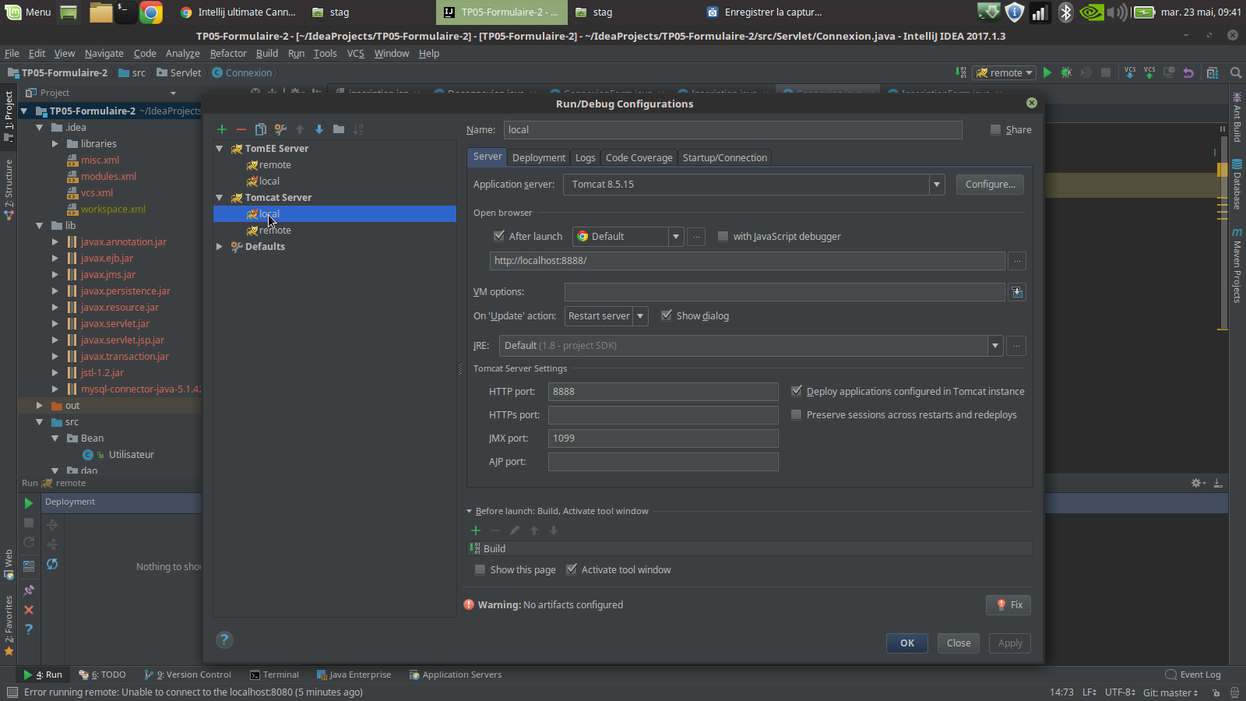Screen dimensions: 1246x701
Task: Add a new run configuration
Action: (x=222, y=129)
